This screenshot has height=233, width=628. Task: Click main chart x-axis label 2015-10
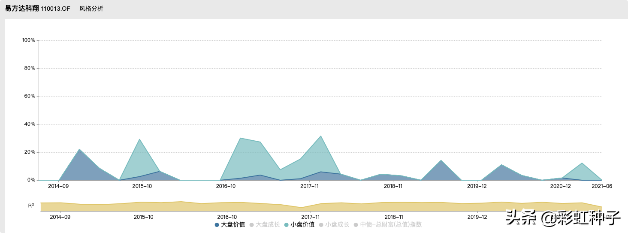[142, 186]
